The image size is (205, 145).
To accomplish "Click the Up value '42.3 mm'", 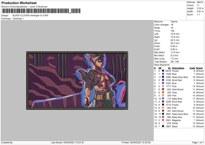I will point(175,40).
